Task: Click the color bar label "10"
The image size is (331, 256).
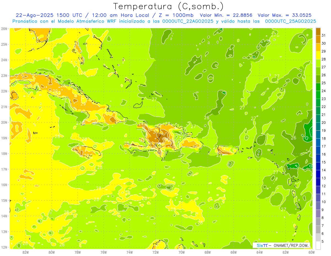Action: [x=324, y=202]
